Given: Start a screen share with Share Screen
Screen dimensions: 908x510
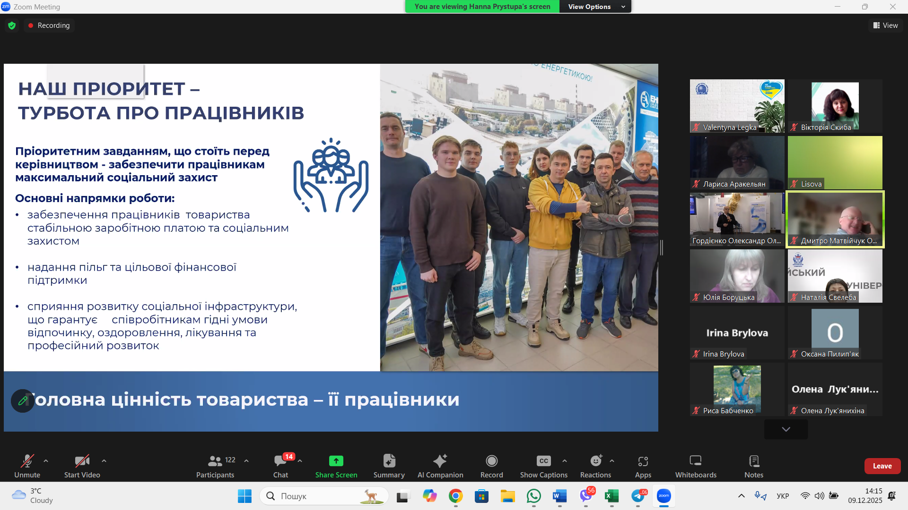Looking at the screenshot, I should (336, 466).
